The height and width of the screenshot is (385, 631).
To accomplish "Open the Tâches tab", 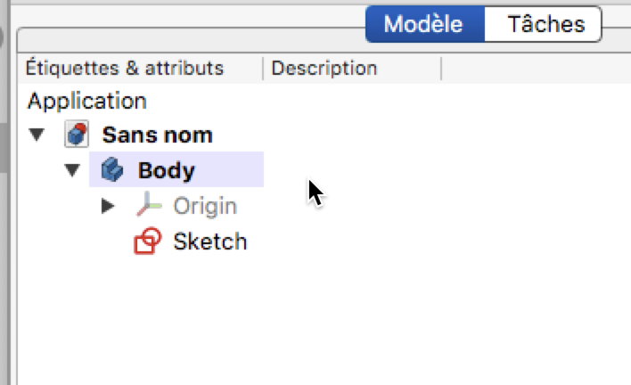I will click(544, 24).
